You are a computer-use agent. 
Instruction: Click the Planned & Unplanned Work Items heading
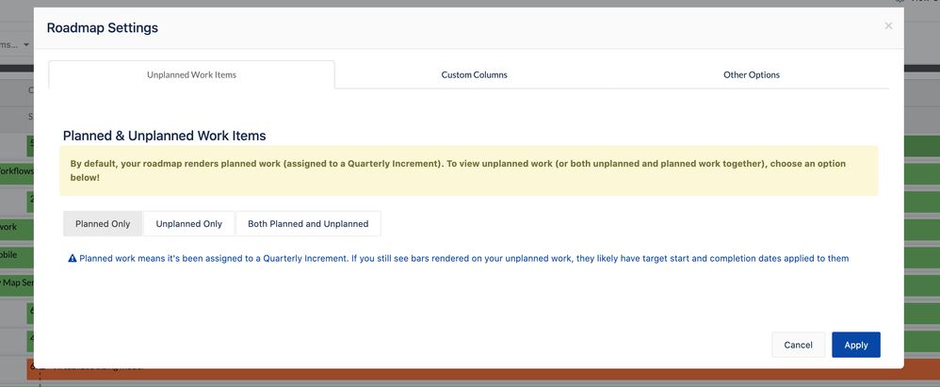pyautogui.click(x=164, y=136)
